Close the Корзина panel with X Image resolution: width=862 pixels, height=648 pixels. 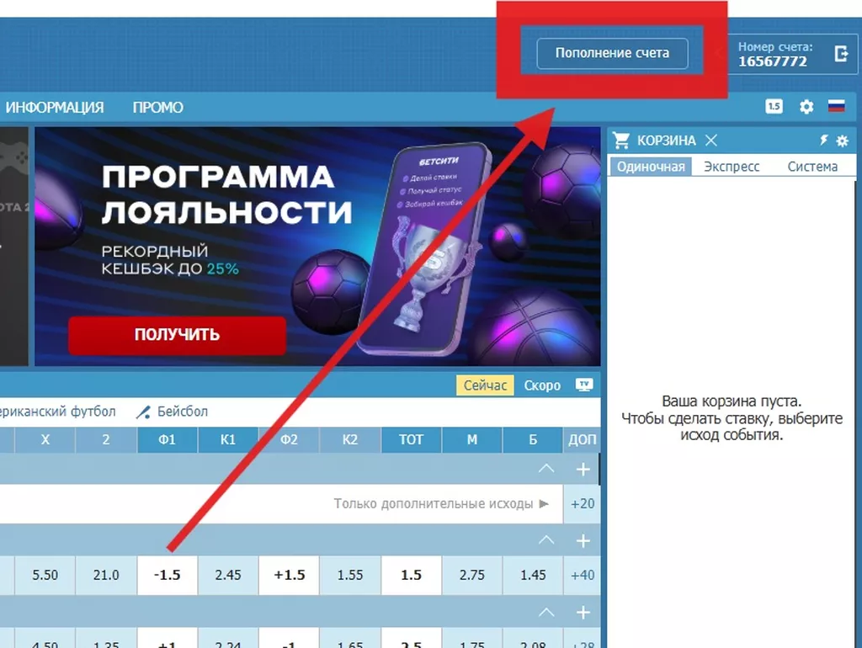[x=710, y=141]
